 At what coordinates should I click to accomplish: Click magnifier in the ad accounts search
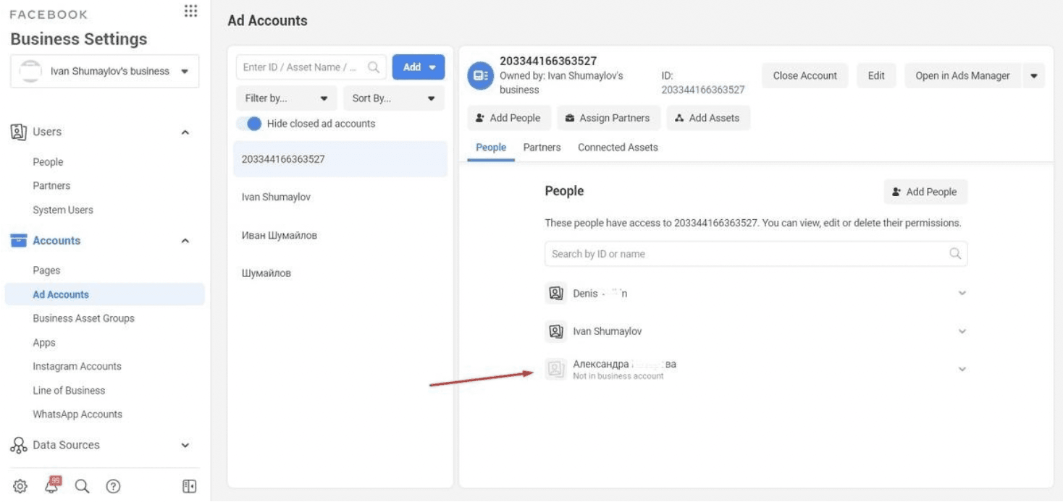click(x=374, y=67)
